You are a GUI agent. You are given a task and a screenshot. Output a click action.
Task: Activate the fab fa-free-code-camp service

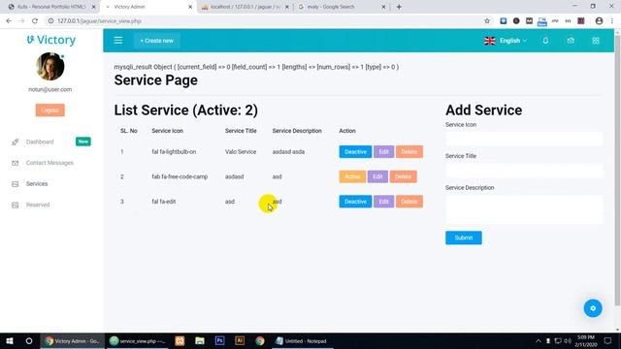click(352, 176)
